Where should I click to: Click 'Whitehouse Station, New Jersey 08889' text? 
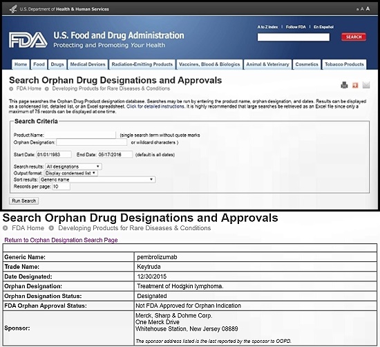point(187,329)
